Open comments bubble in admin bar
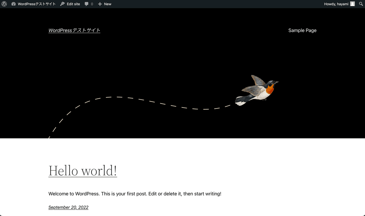The image size is (365, 216). (89, 4)
